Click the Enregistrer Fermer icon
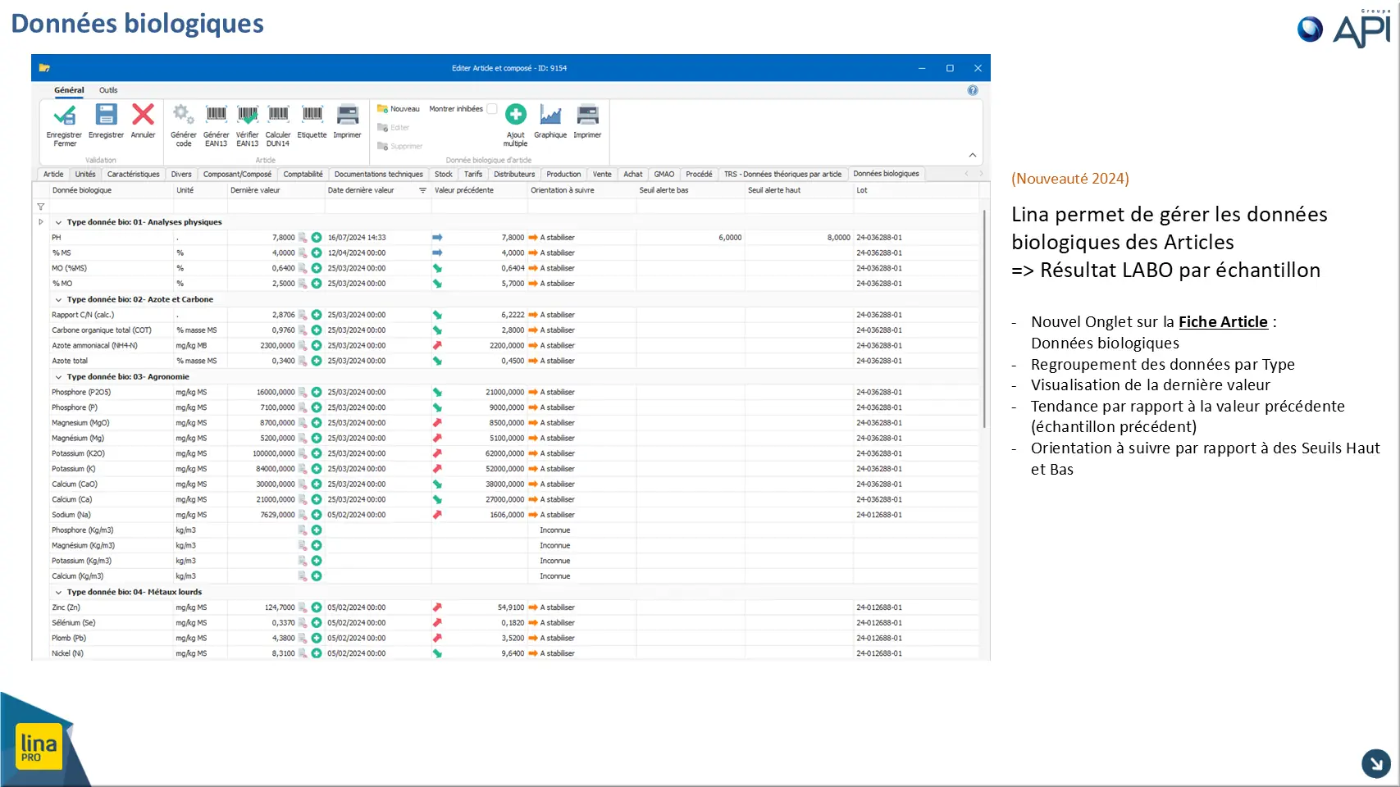The height and width of the screenshot is (787, 1400). point(64,116)
